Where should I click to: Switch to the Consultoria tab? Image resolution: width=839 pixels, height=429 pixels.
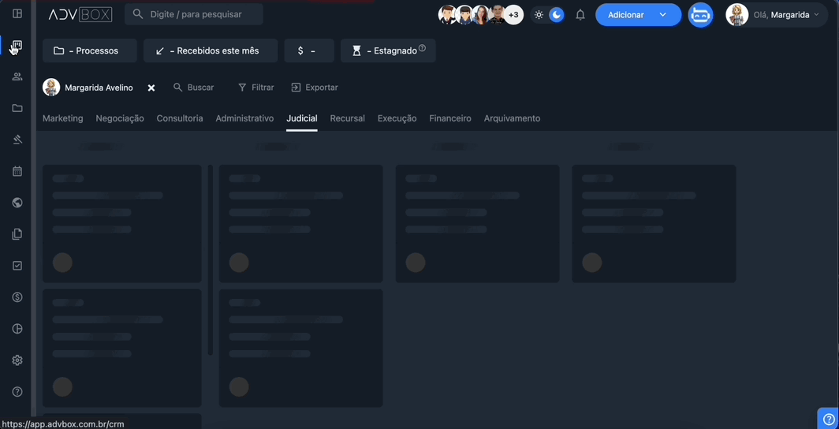180,118
